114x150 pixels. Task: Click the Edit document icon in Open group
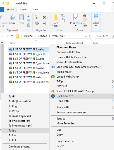(x=85, y=20)
